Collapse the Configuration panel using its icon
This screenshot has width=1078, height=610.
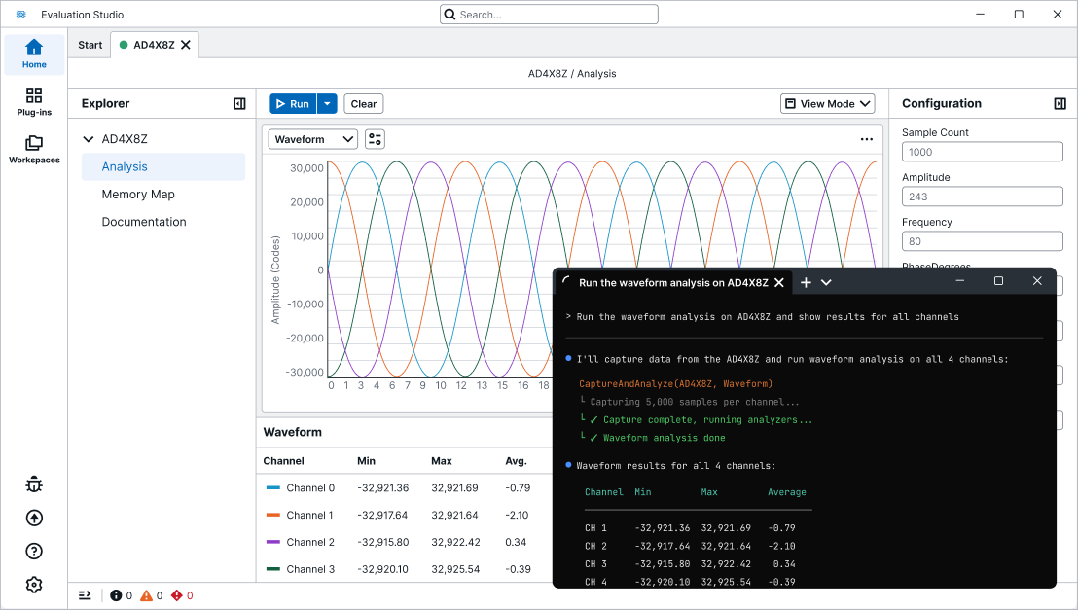[1060, 104]
